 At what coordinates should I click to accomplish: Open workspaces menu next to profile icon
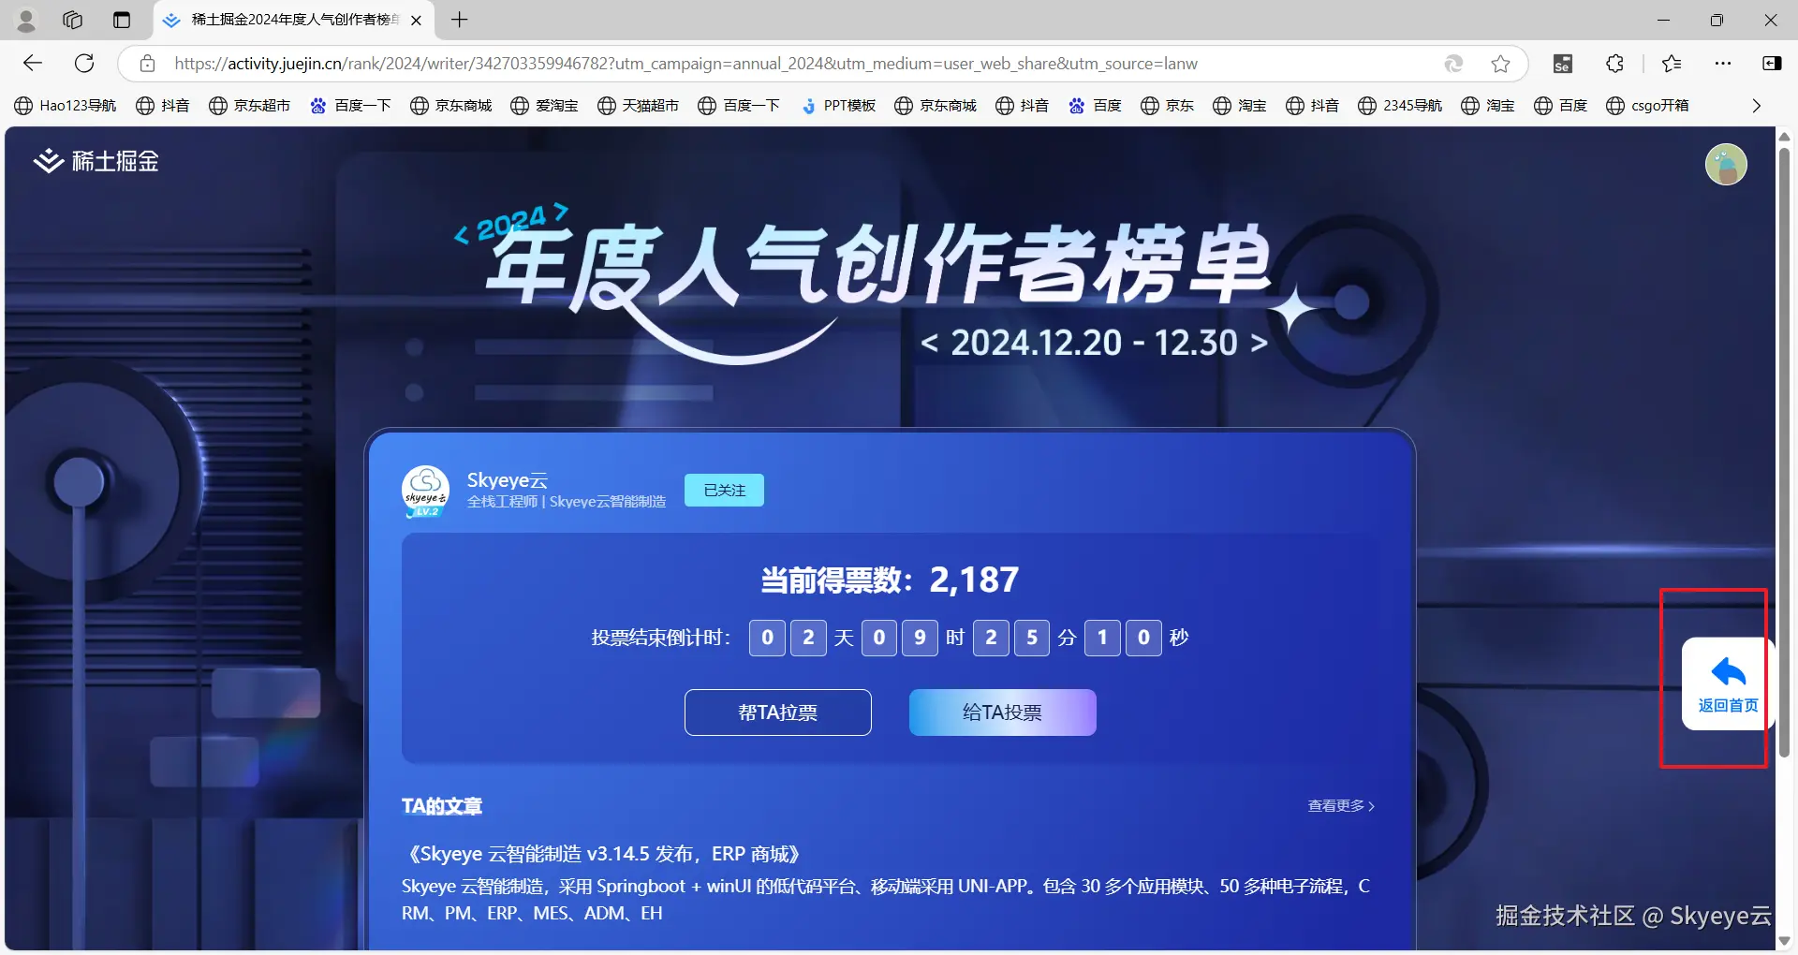click(72, 20)
